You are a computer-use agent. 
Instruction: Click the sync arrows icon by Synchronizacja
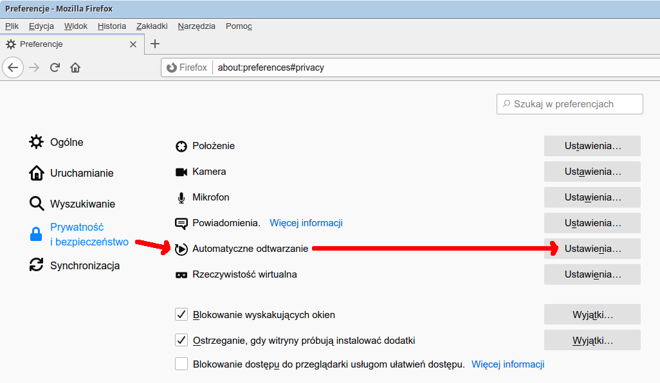click(x=36, y=265)
